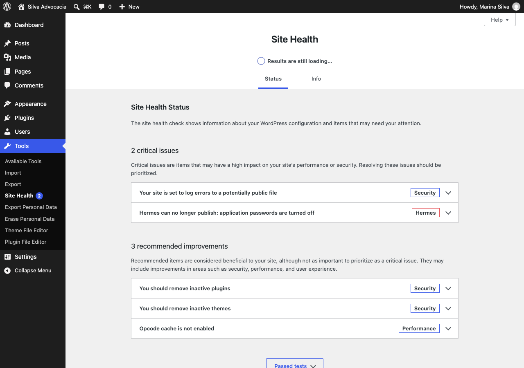Click the Media icon in the sidebar
This screenshot has width=524, height=368.
[x=7, y=57]
